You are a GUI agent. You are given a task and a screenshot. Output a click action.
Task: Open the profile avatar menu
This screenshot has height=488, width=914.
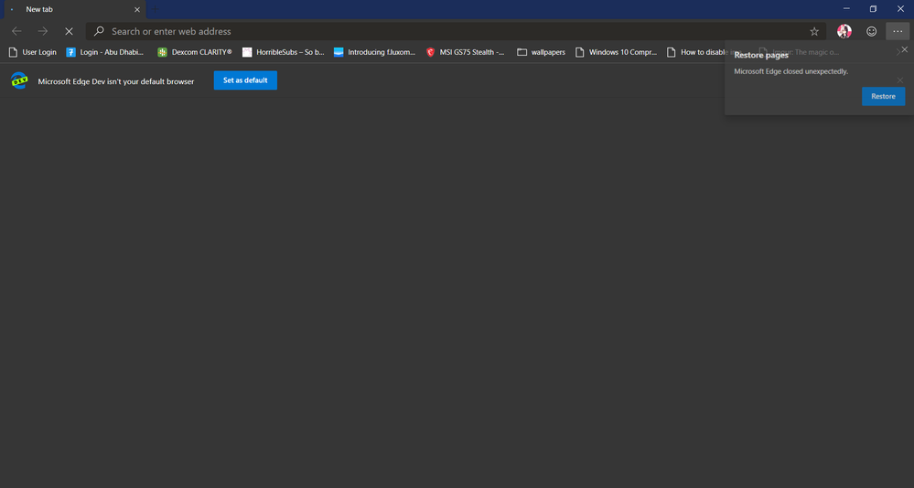click(844, 31)
